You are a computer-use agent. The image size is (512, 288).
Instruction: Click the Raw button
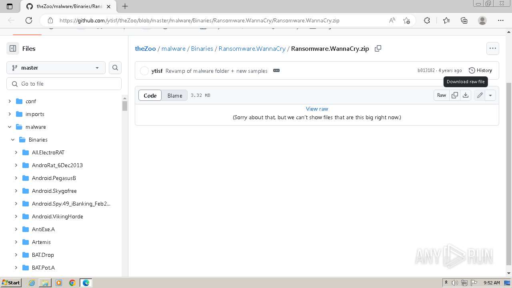[x=442, y=95]
